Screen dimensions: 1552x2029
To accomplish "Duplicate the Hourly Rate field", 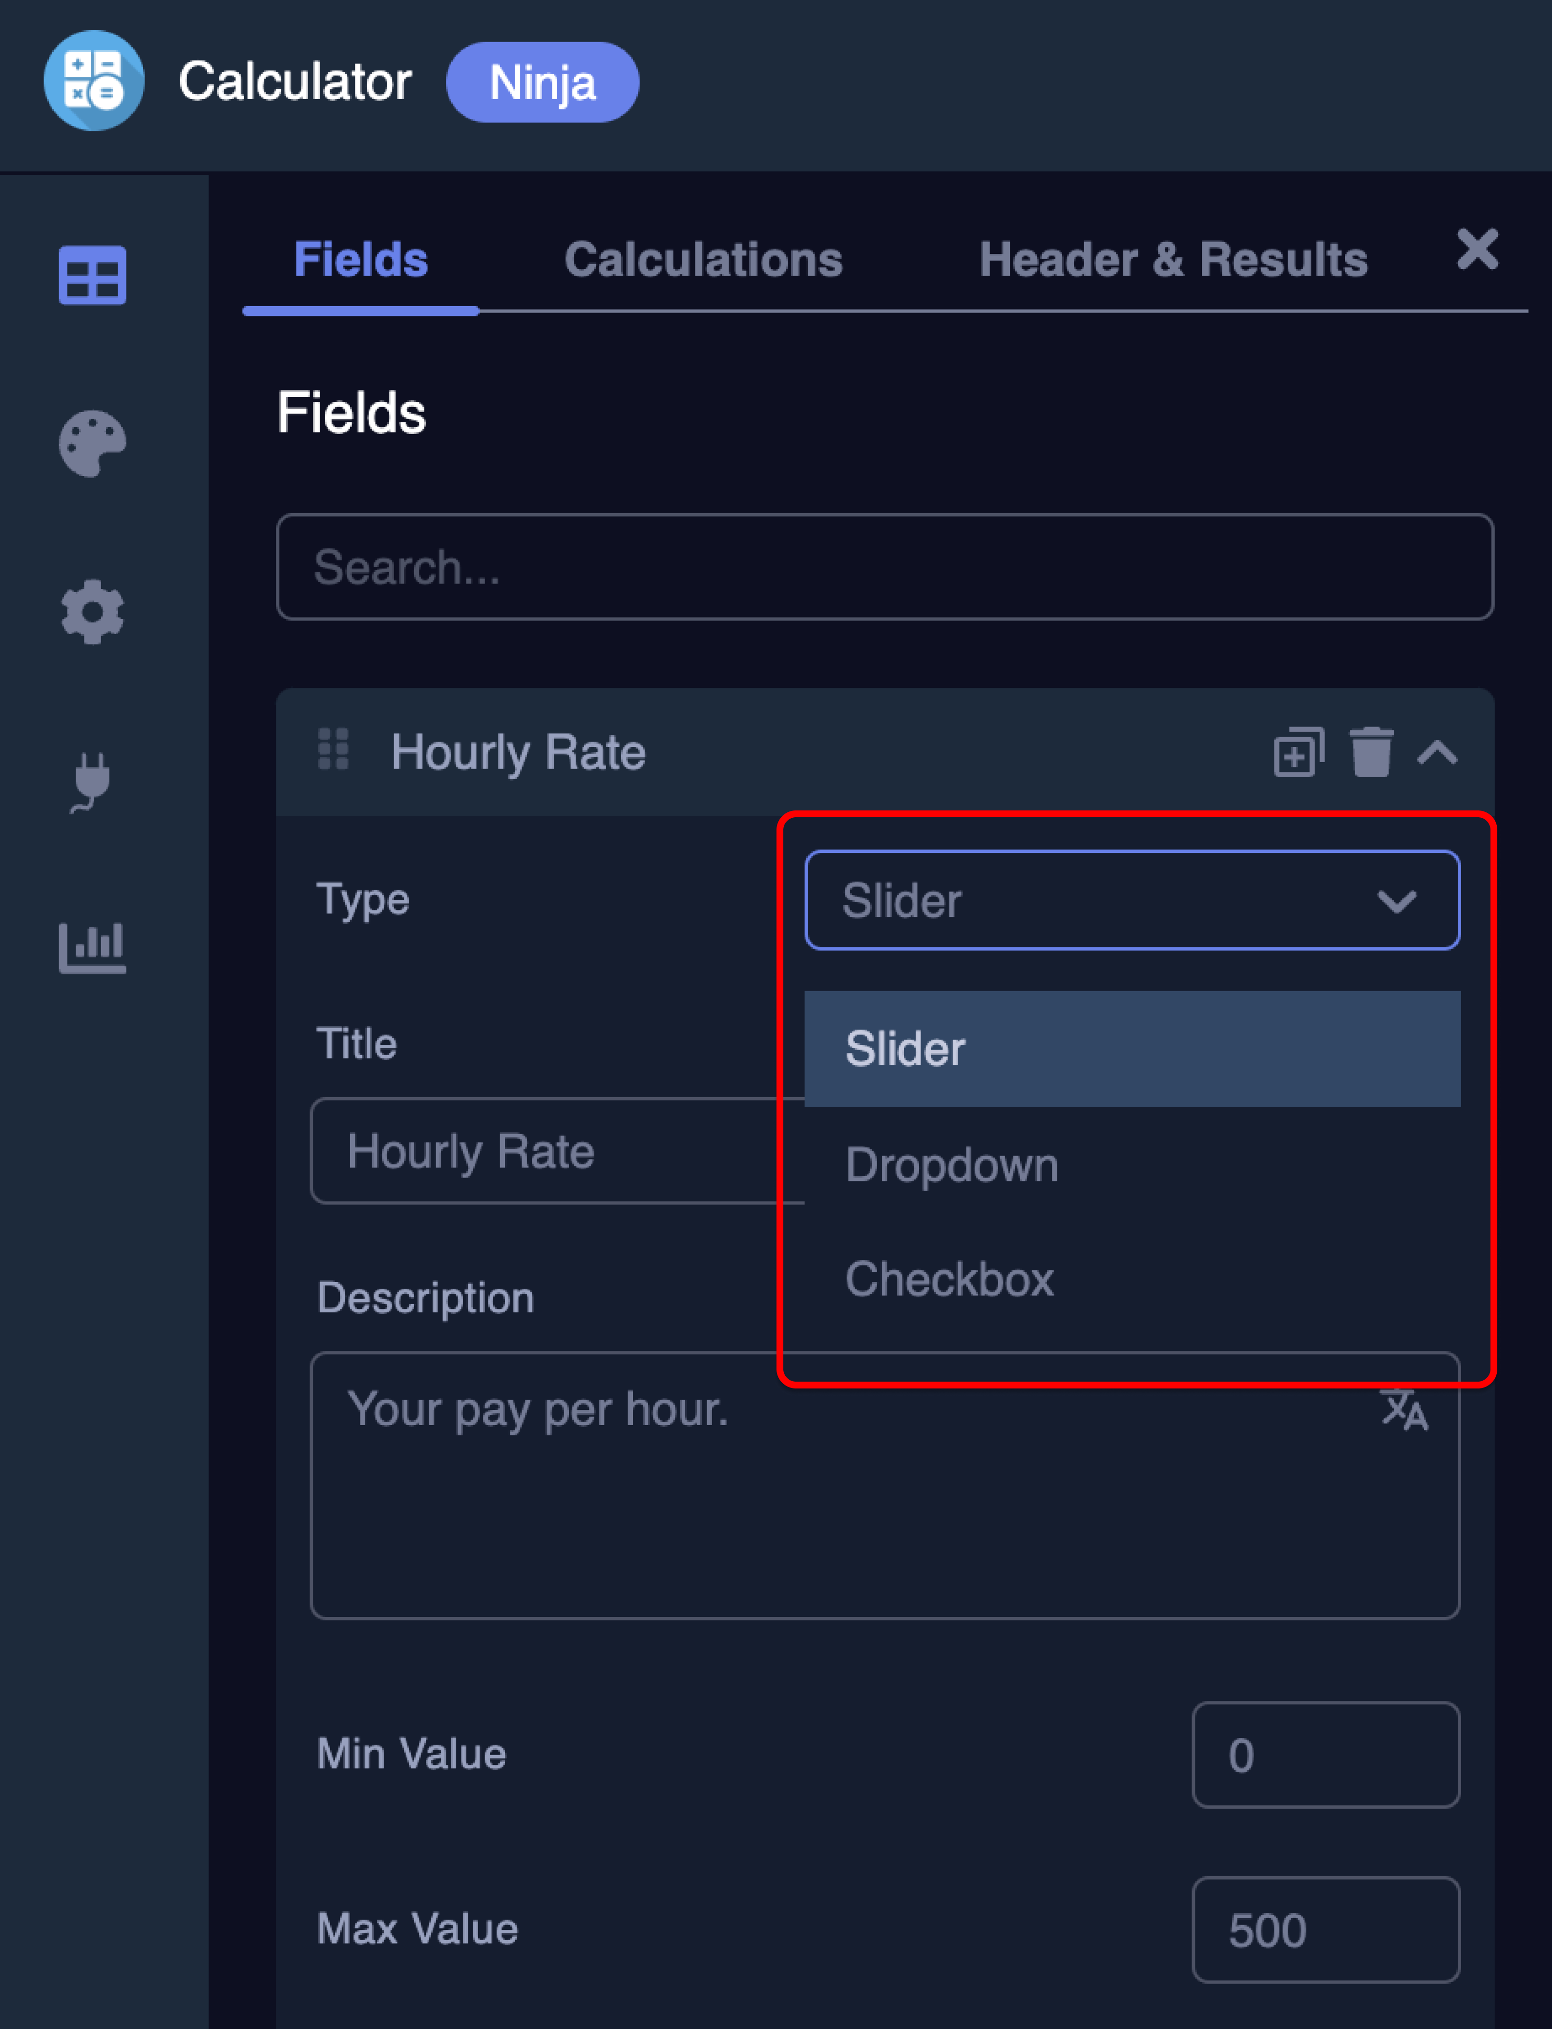I will (1300, 753).
